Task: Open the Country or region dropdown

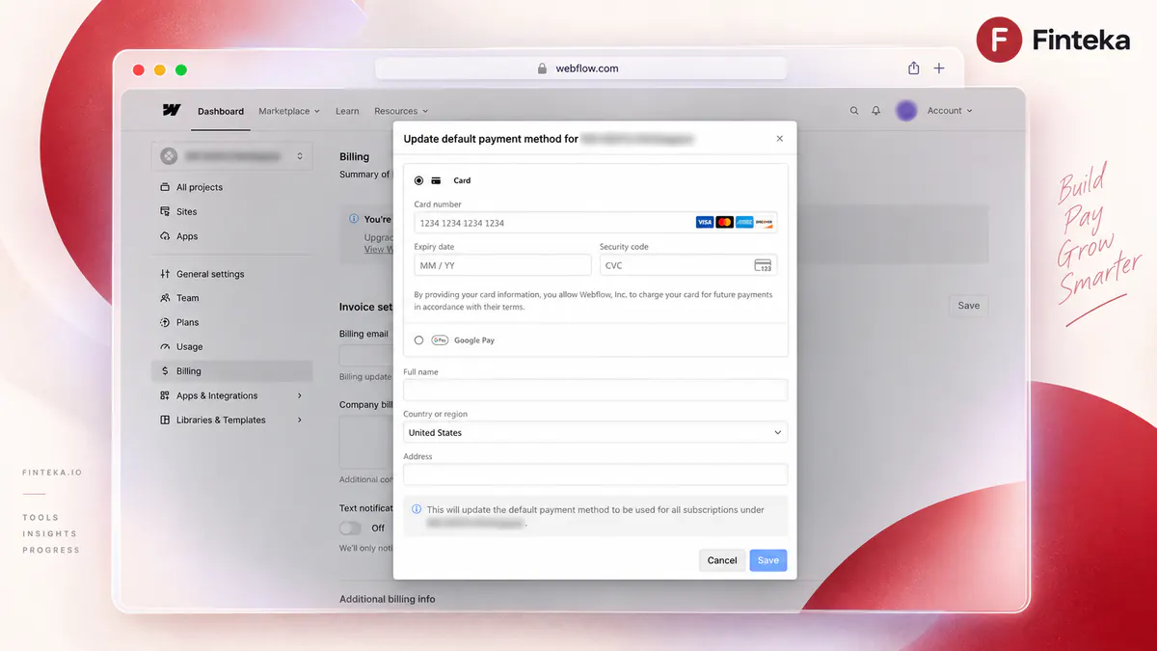Action: (595, 432)
